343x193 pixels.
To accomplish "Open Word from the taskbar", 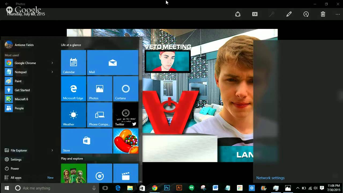I will tap(215, 188).
